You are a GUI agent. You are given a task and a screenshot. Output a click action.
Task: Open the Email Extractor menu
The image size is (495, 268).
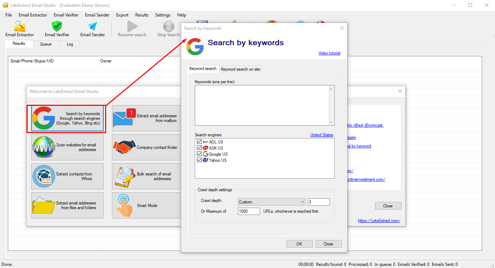coord(33,15)
